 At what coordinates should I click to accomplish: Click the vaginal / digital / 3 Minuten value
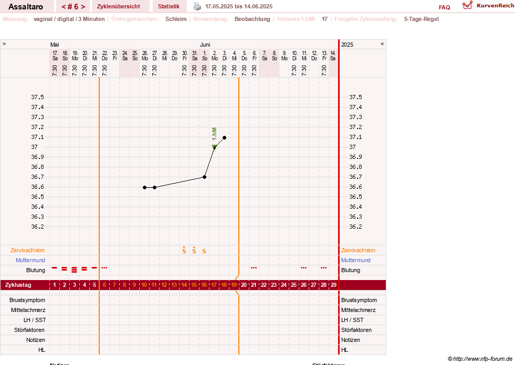tap(69, 19)
